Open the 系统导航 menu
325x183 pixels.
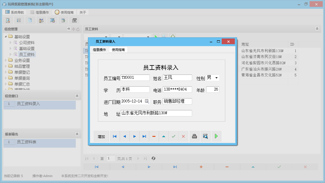pyautogui.click(x=14, y=12)
